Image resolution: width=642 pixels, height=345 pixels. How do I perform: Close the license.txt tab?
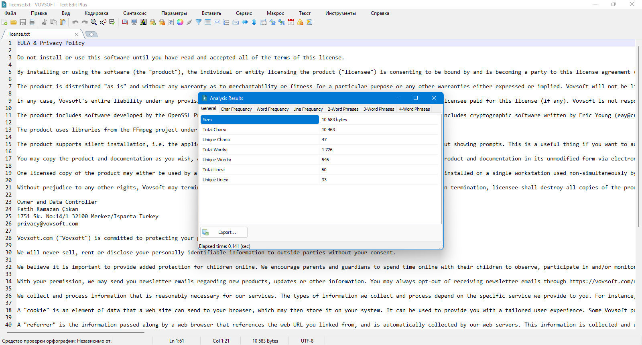[76, 34]
